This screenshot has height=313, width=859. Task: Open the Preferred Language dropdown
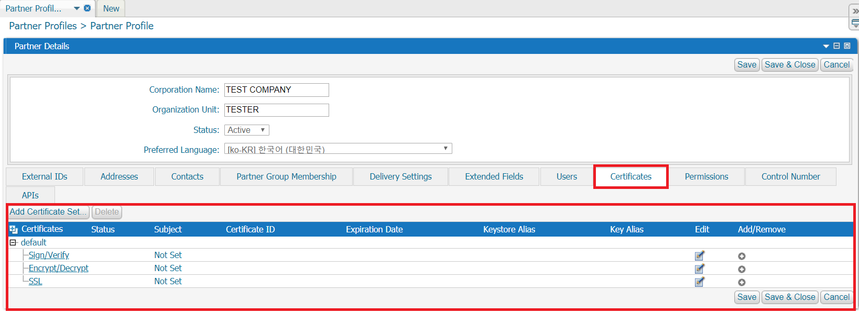point(338,149)
